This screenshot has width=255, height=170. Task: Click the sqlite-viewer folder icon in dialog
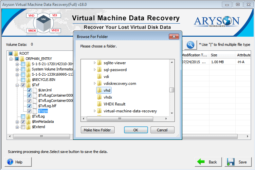100,63
